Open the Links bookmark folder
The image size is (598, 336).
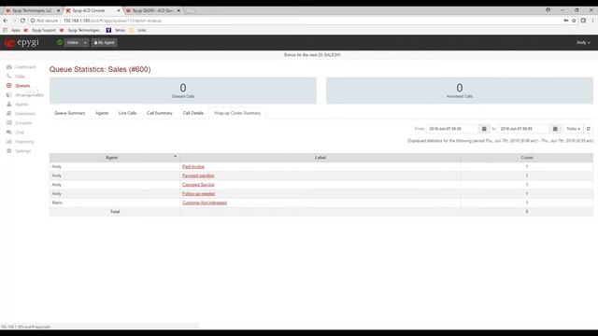pyautogui.click(x=137, y=30)
